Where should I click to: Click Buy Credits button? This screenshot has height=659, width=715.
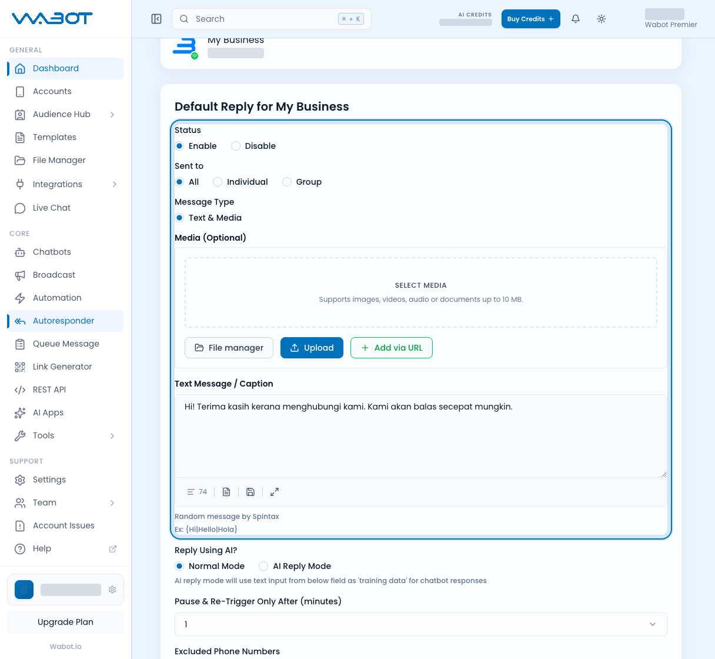click(530, 19)
